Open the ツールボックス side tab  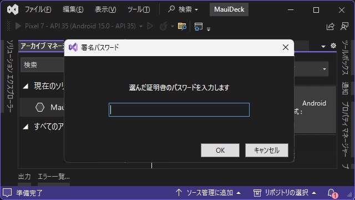point(345,58)
